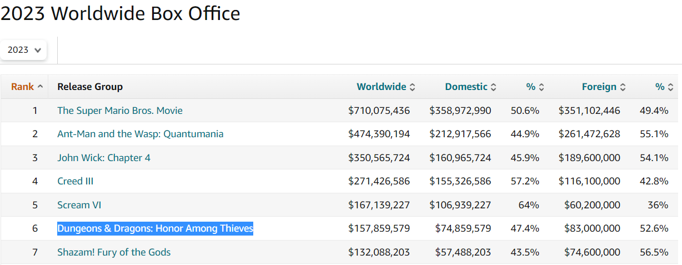This screenshot has width=682, height=265.
Task: Click the 47.4% domestic share cell
Action: point(525,228)
